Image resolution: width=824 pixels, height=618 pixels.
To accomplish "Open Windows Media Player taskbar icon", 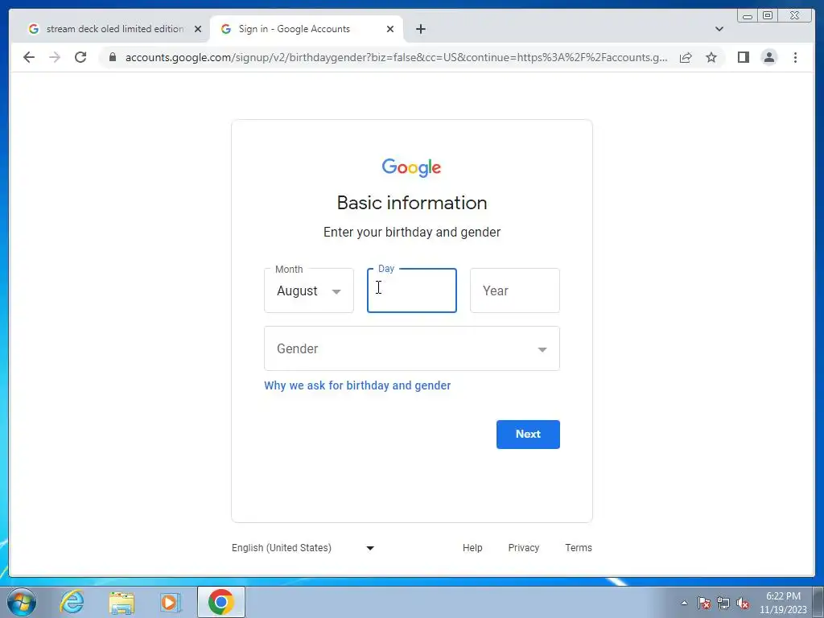I will click(171, 602).
